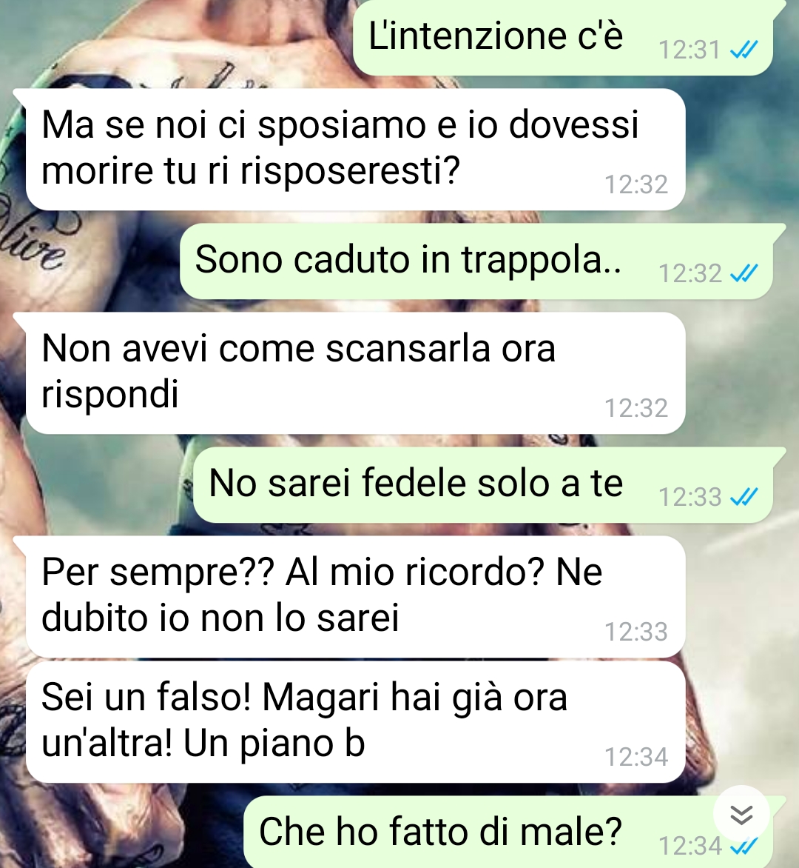Select message "Per sempre?? Al mio ricordo?"
Image resolution: width=799 pixels, height=868 pixels.
(x=355, y=596)
